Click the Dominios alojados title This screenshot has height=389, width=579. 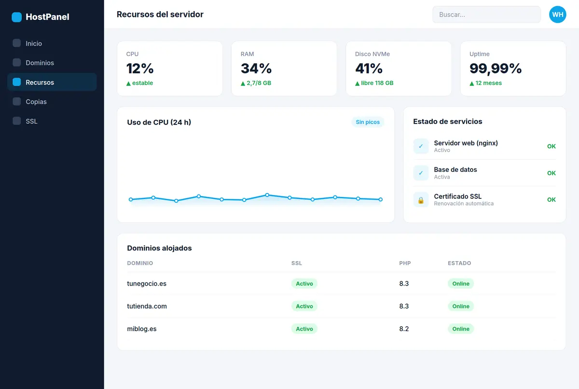pyautogui.click(x=159, y=248)
